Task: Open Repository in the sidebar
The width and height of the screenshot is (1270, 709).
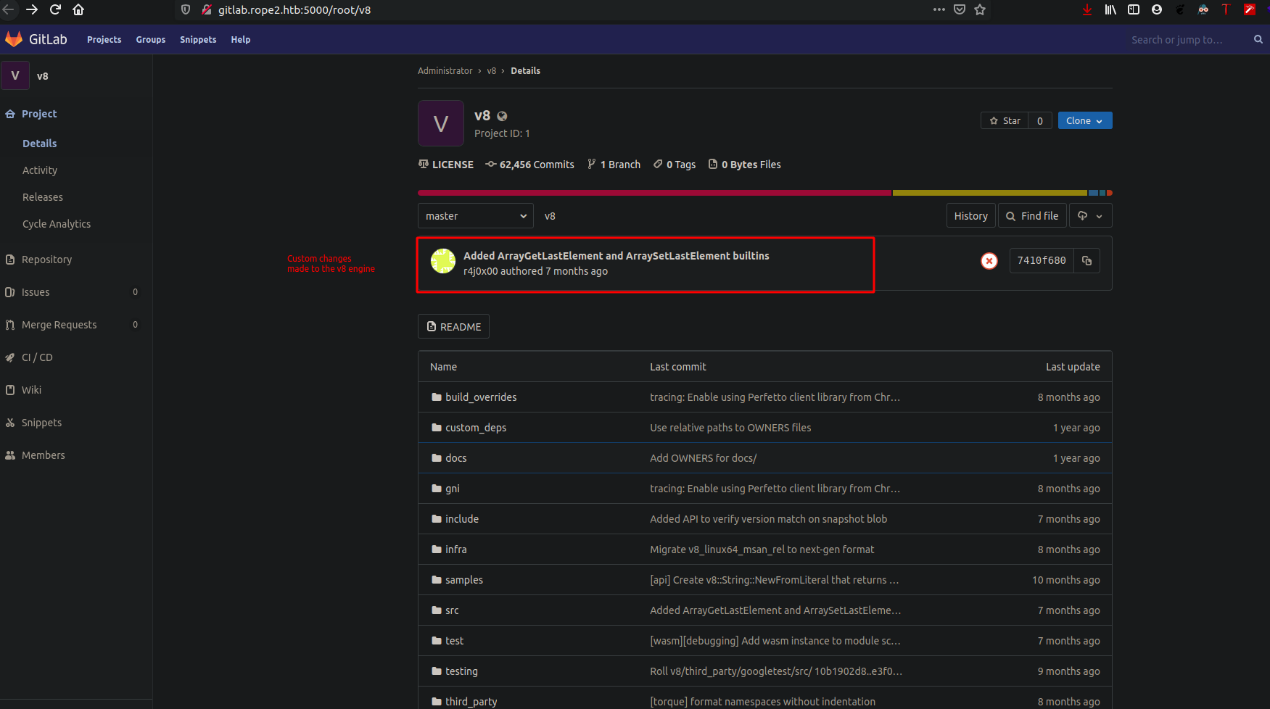Action: pos(46,260)
